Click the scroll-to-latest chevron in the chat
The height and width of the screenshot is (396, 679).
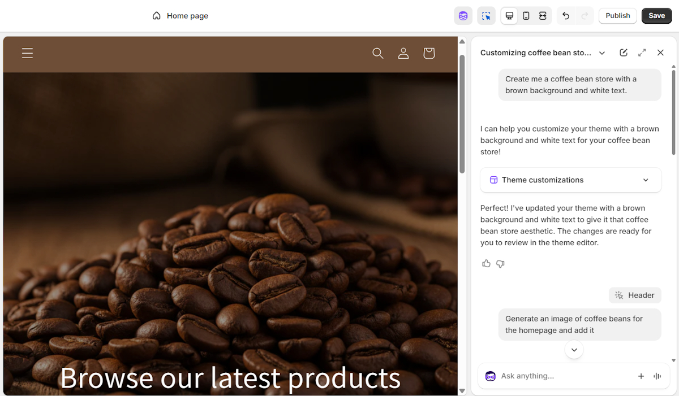click(x=574, y=349)
